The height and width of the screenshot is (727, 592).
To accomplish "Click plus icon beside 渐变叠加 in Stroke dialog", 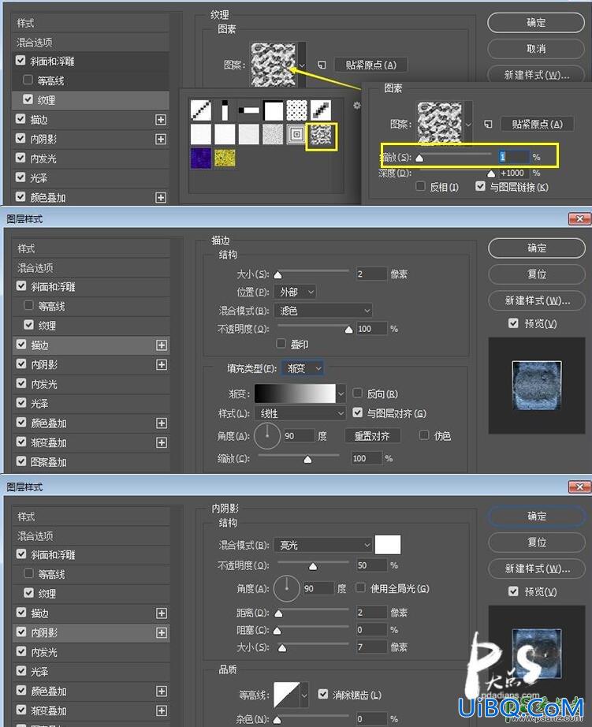I will coord(162,443).
